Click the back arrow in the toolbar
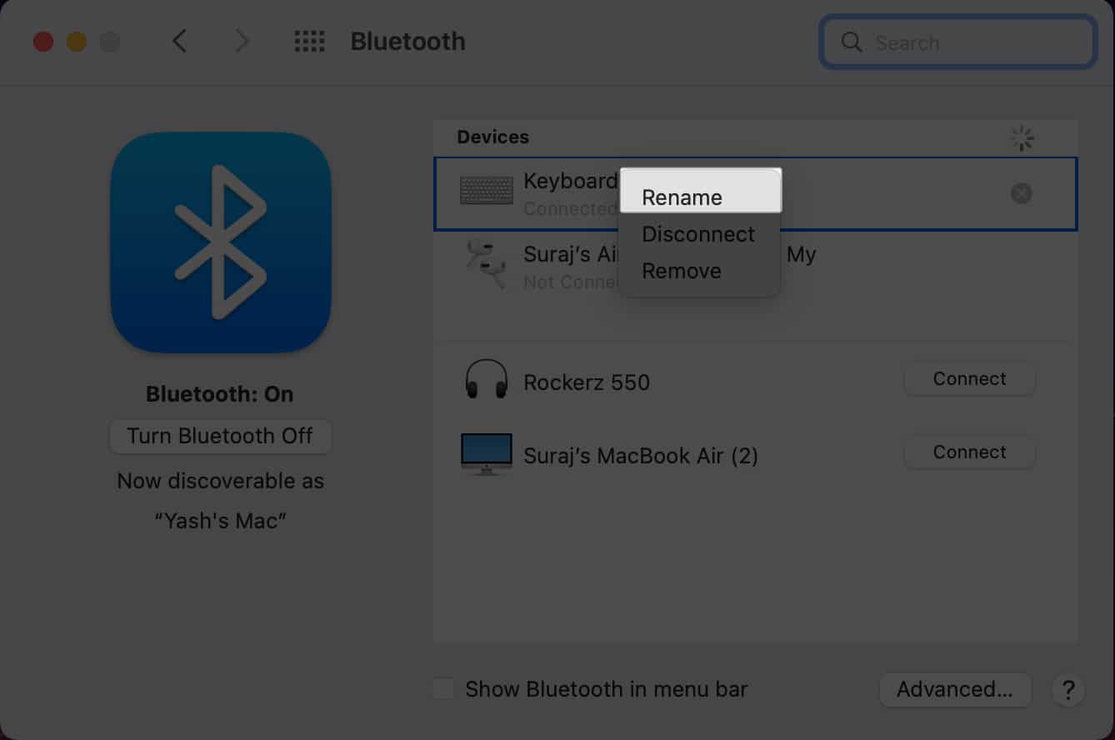This screenshot has width=1115, height=740. point(179,41)
